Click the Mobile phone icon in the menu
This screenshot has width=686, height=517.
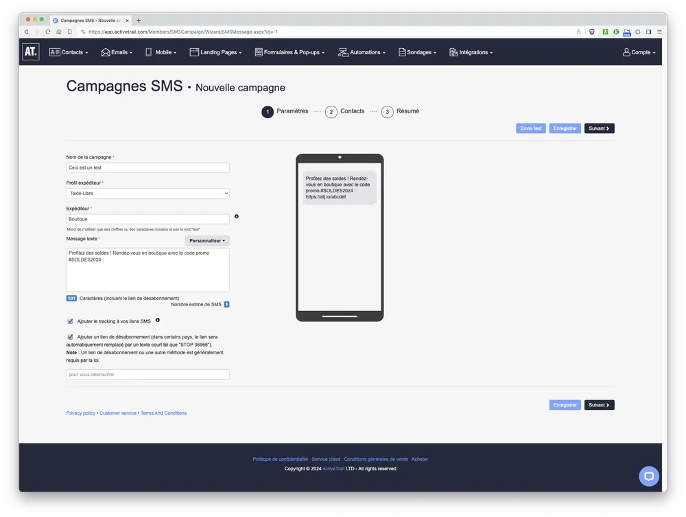coord(147,51)
